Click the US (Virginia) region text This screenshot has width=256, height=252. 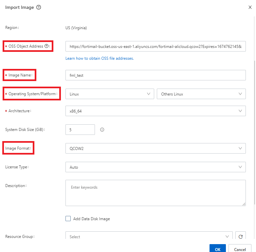point(76,28)
